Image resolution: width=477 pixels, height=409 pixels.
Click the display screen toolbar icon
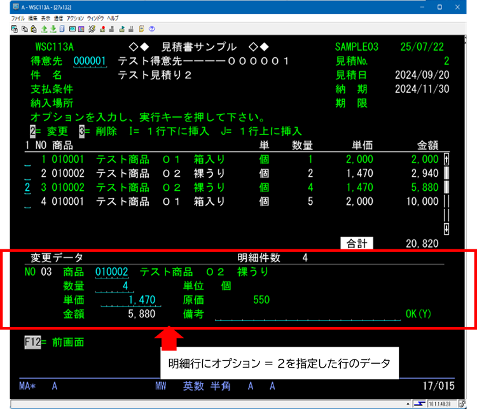(73, 29)
